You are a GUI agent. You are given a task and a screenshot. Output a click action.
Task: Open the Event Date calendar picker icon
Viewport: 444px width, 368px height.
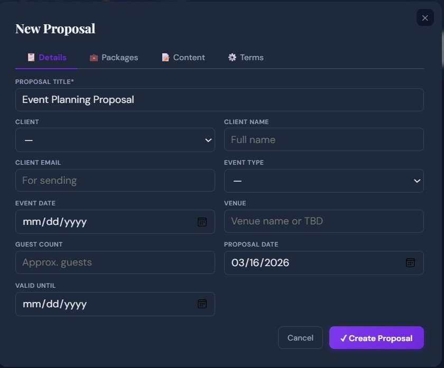point(202,222)
